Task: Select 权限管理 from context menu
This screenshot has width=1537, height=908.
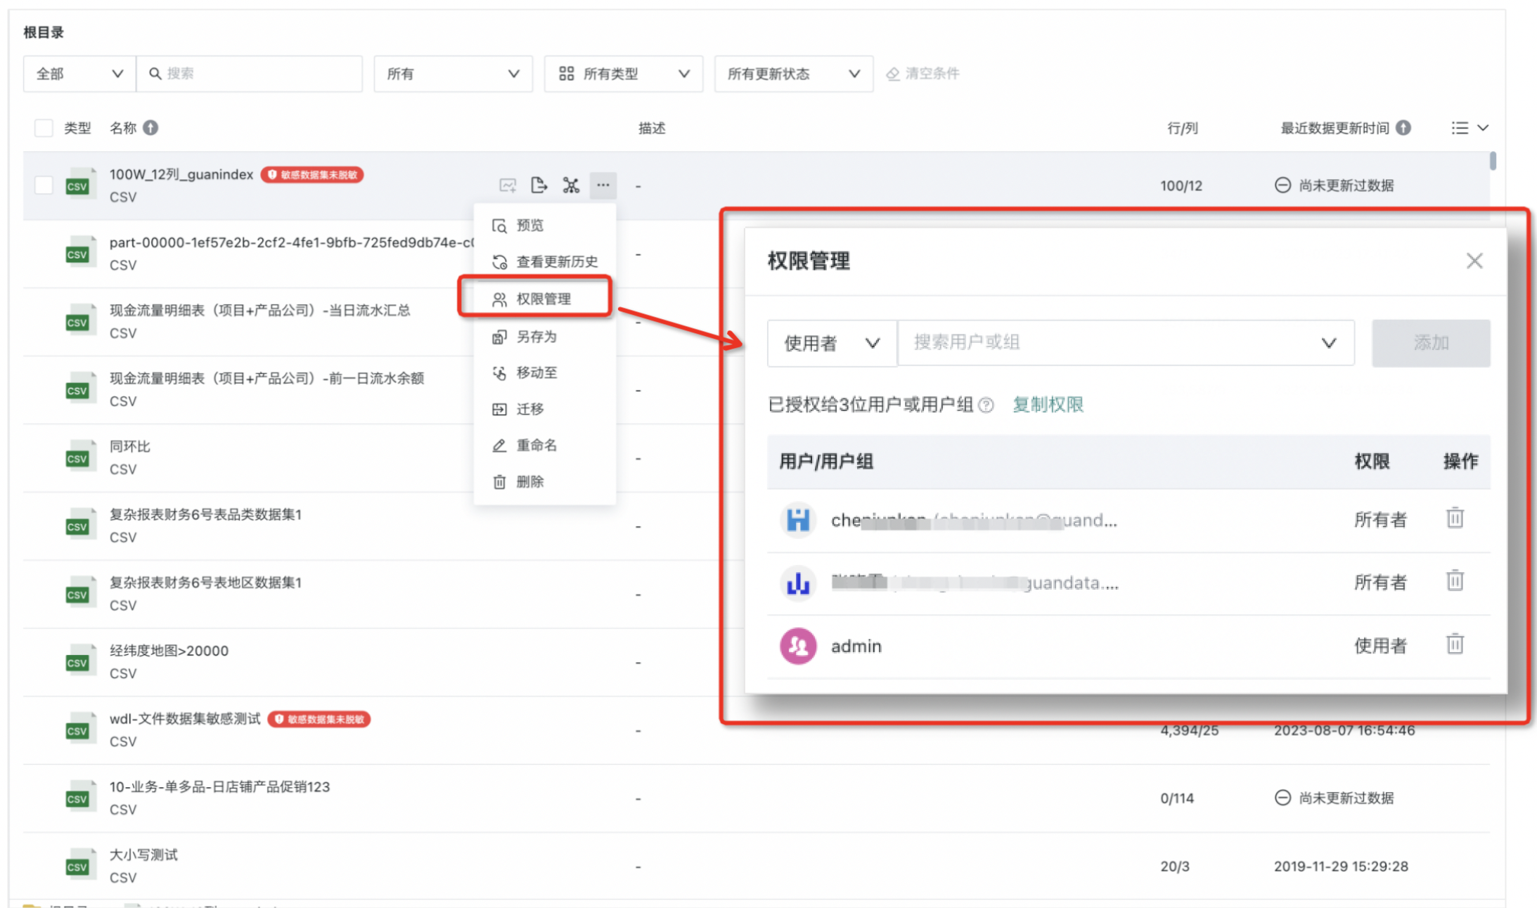Action: point(542,299)
